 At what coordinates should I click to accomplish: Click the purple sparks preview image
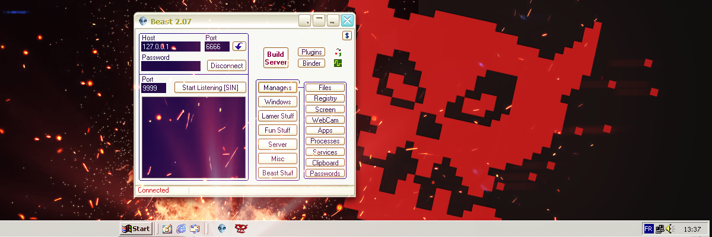coord(193,137)
